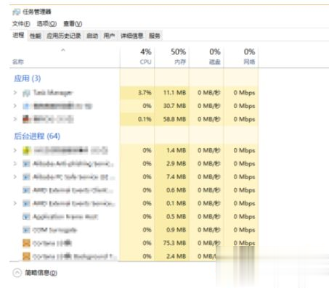Open the 启动 tab
Image resolution: width=329 pixels, height=288 pixels.
(92, 36)
